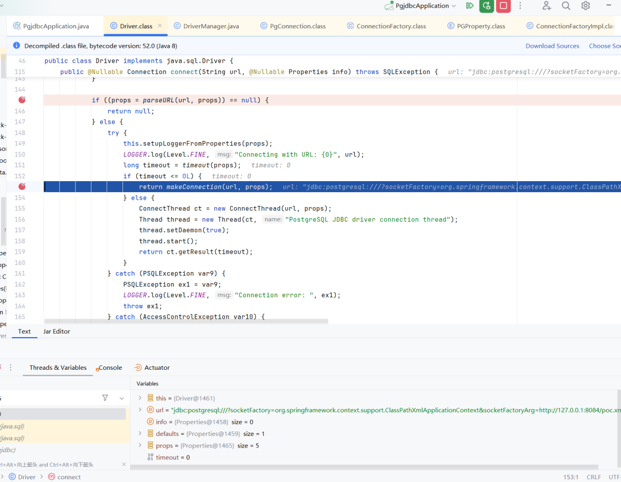621x482 pixels.
Task: Open the thread selector dropdown chevron
Action: click(121, 398)
